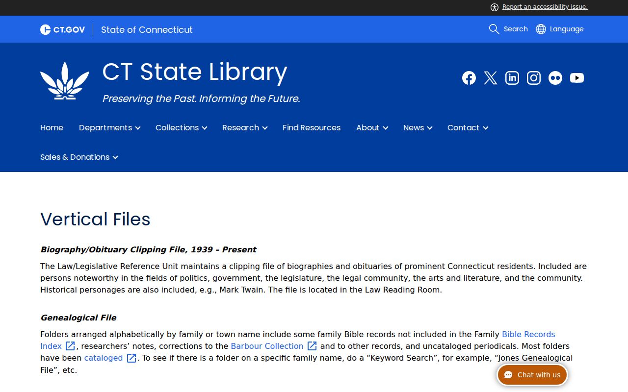Click the CT.GOV logo

point(63,30)
